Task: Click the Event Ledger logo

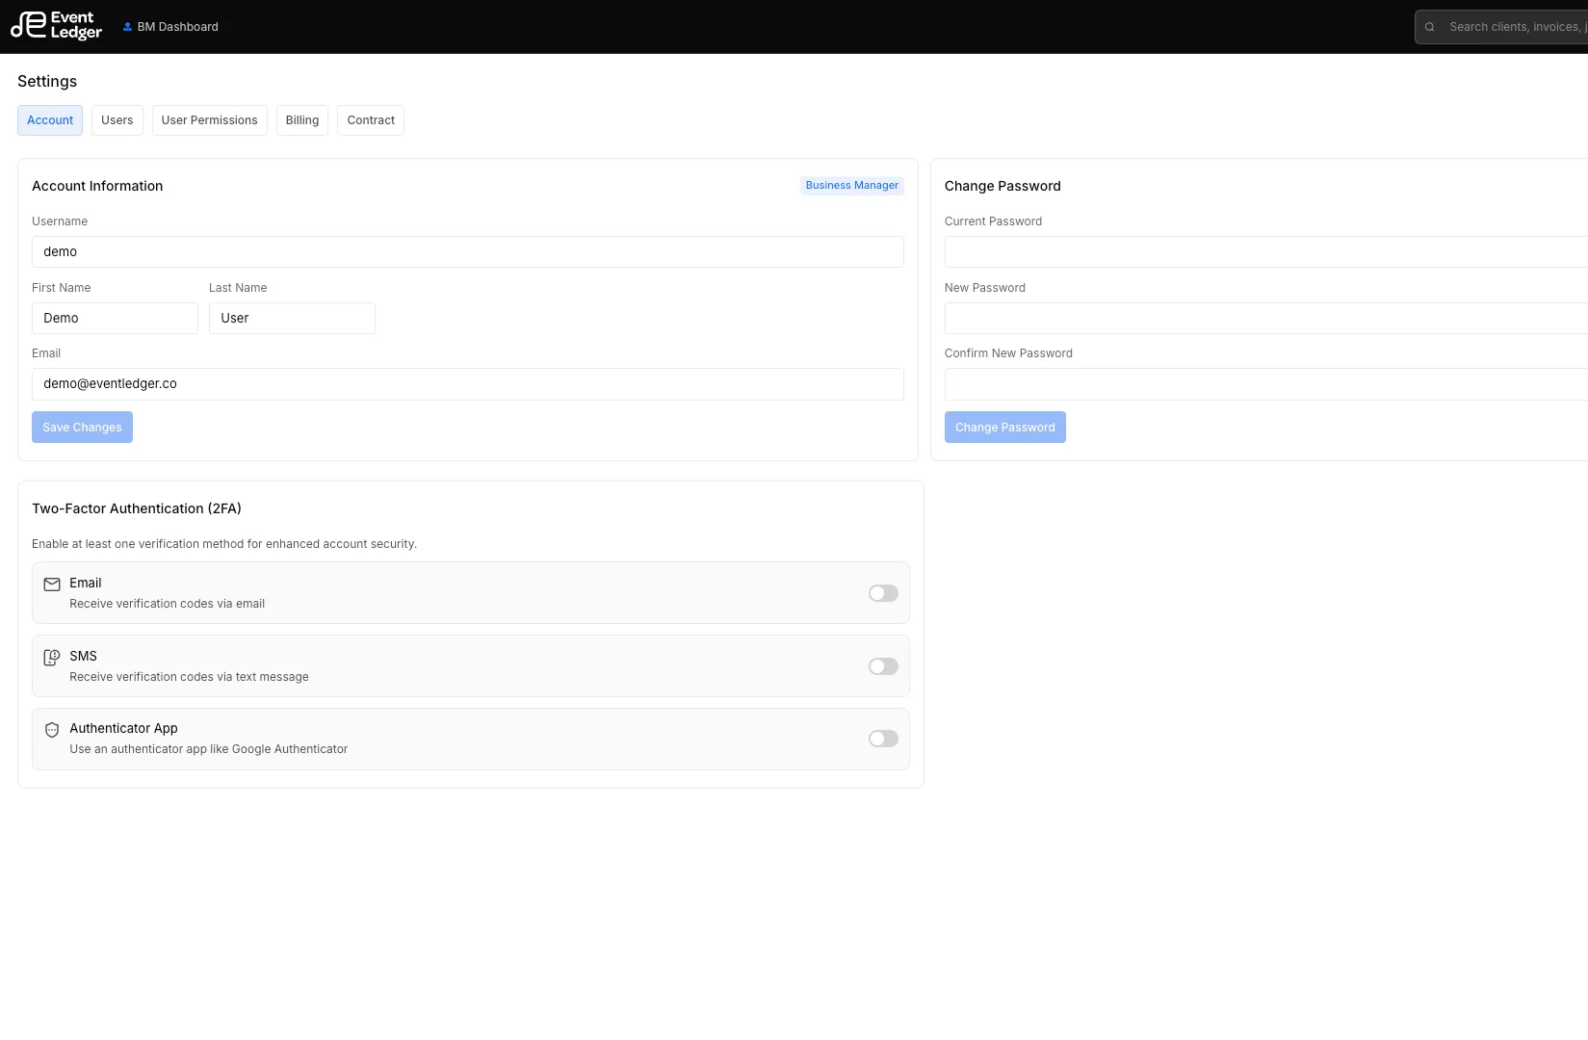Action: point(56,26)
